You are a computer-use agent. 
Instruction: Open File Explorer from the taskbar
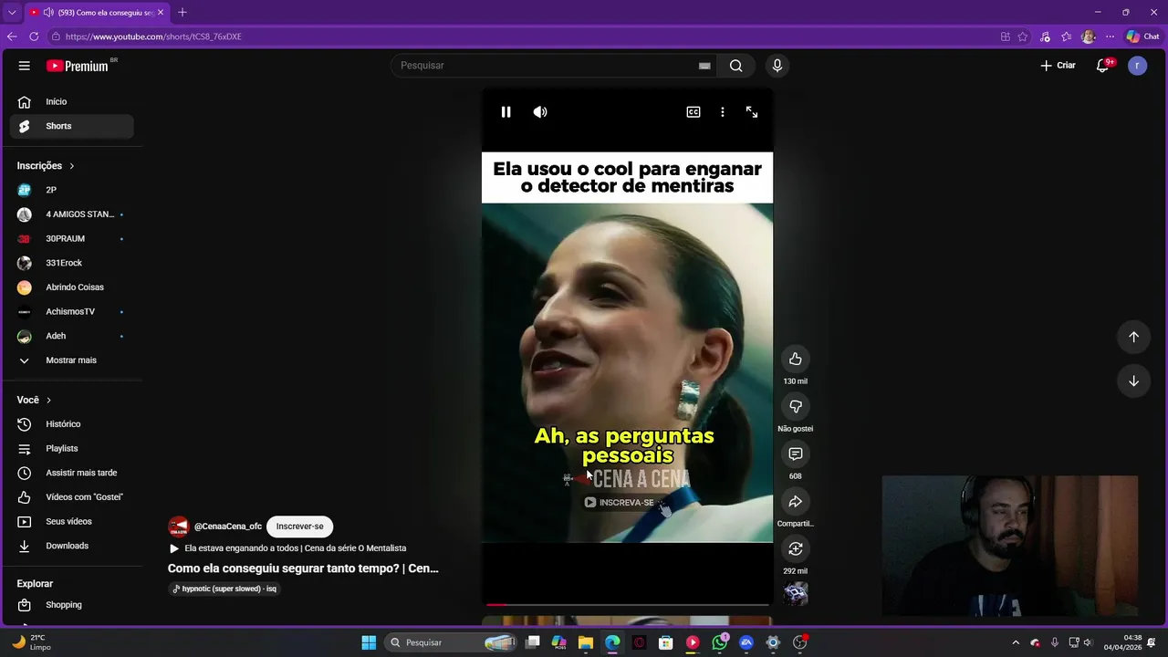586,642
